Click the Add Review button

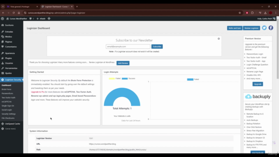[x=123, y=63]
